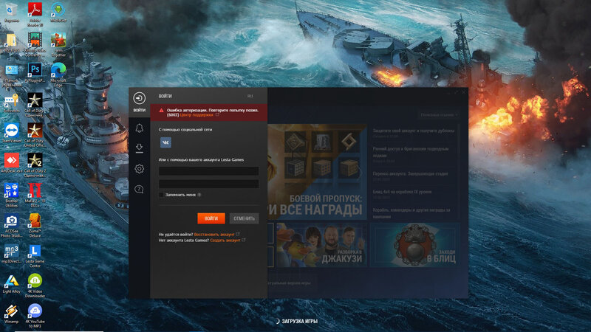This screenshot has height=332, width=591.
Task: Open the 4K Video Downloader shortcut
Action: pyautogui.click(x=35, y=286)
